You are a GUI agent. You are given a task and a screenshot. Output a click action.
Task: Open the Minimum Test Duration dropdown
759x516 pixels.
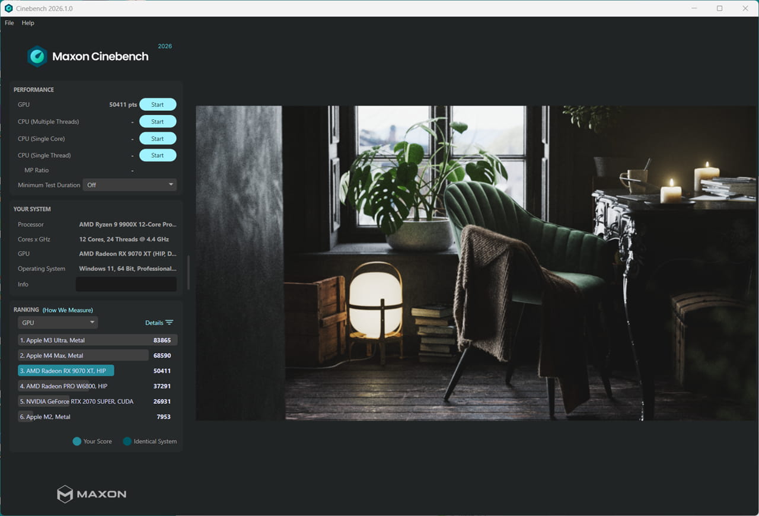point(130,185)
